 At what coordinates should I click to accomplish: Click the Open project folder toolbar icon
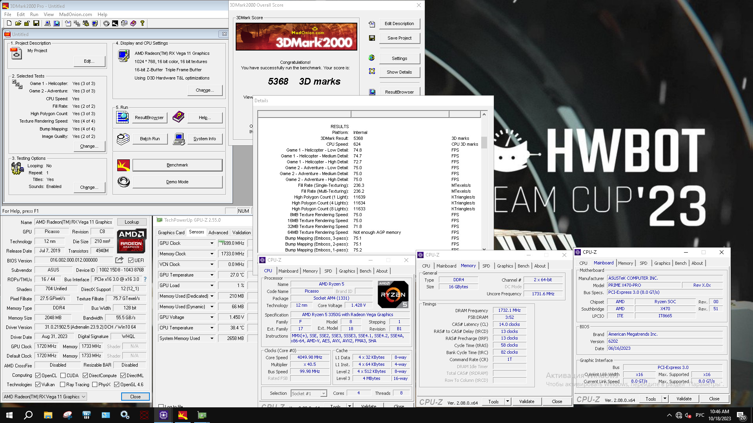pyautogui.click(x=18, y=23)
